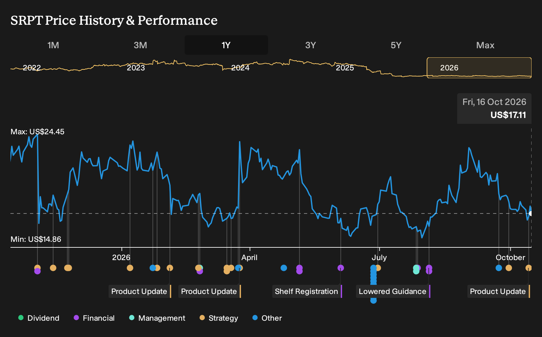The width and height of the screenshot is (542, 337).
Task: Open the Lowered Guidance event label
Action: tap(393, 291)
